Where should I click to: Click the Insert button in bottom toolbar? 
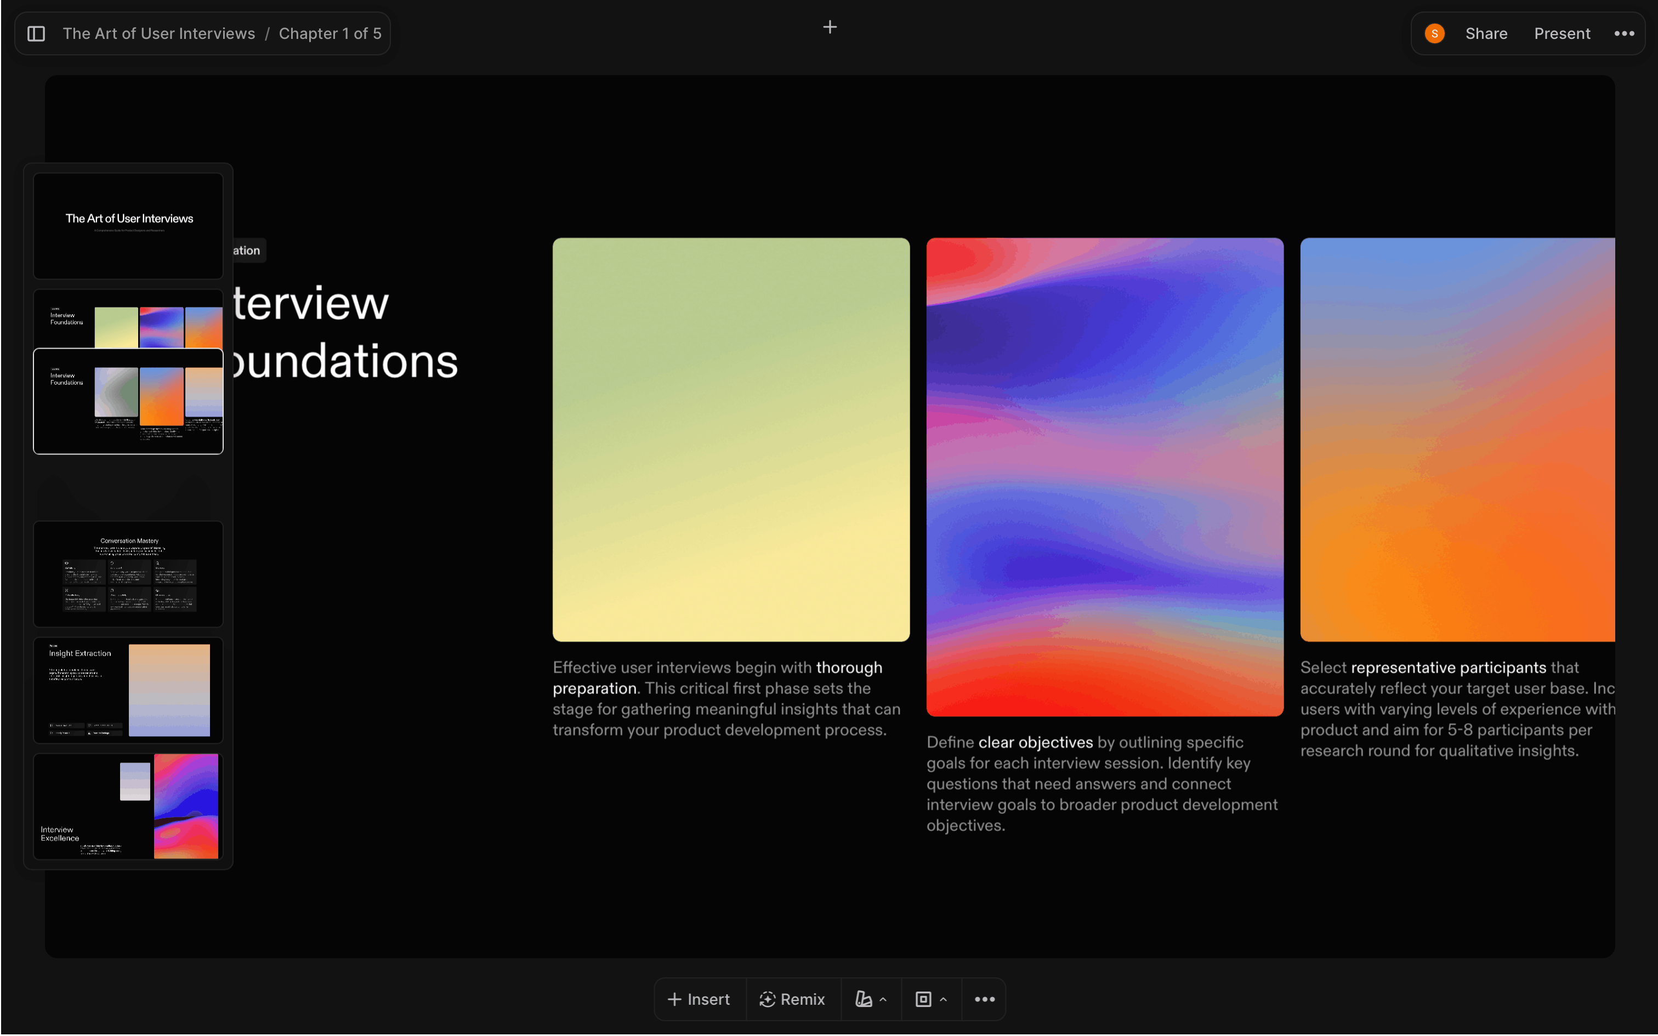[699, 999]
